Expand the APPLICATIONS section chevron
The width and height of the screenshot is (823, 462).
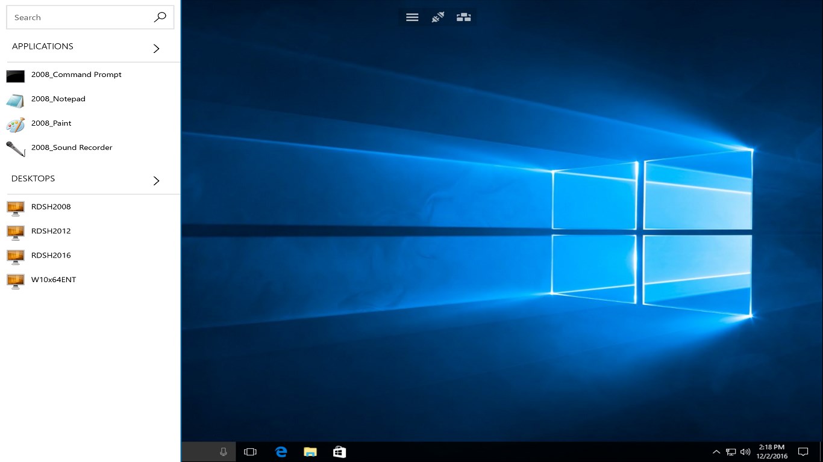tap(156, 48)
